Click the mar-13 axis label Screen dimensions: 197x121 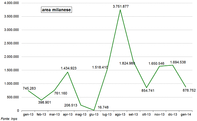click(55, 114)
